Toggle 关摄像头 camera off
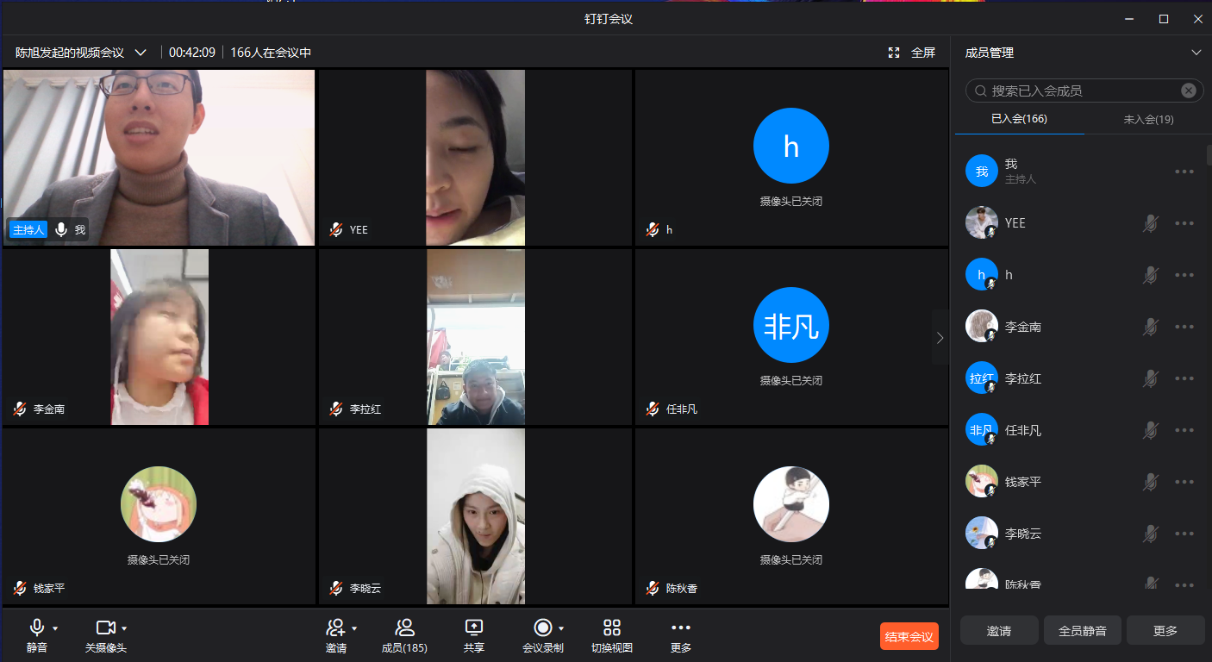This screenshot has height=662, width=1212. (x=105, y=628)
